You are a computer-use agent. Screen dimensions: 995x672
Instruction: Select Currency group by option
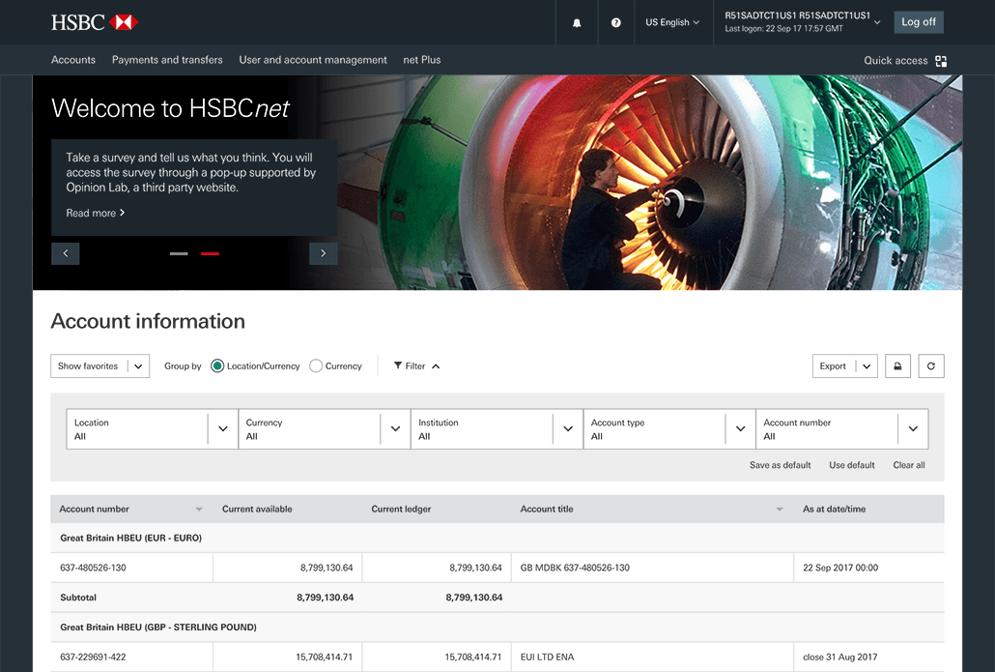pyautogui.click(x=315, y=365)
